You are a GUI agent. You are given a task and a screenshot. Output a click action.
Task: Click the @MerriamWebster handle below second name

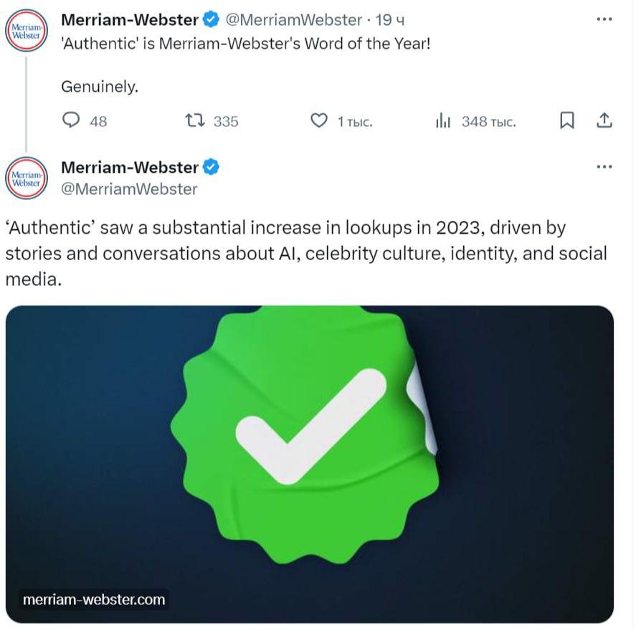point(129,189)
